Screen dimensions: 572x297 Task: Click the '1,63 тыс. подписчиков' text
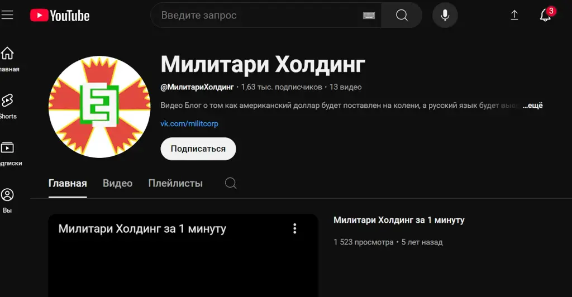(x=282, y=87)
